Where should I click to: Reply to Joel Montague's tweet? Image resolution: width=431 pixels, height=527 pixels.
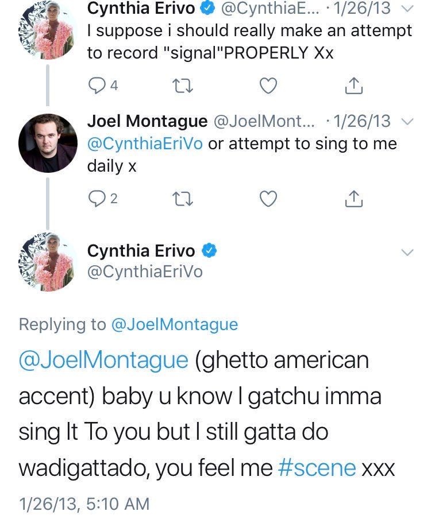[96, 199]
